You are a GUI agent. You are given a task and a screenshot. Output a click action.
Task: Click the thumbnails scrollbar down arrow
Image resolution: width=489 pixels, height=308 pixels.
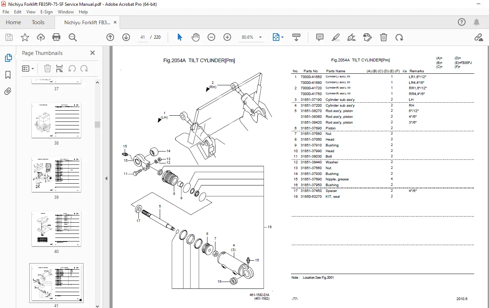[x=97, y=305]
